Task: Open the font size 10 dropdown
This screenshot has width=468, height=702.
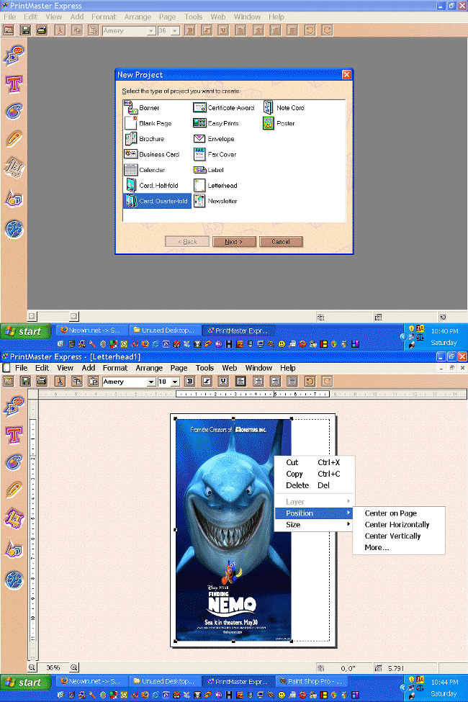Action: (x=175, y=382)
